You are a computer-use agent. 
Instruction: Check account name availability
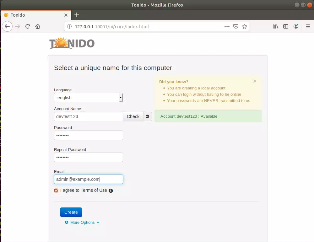coord(133,116)
